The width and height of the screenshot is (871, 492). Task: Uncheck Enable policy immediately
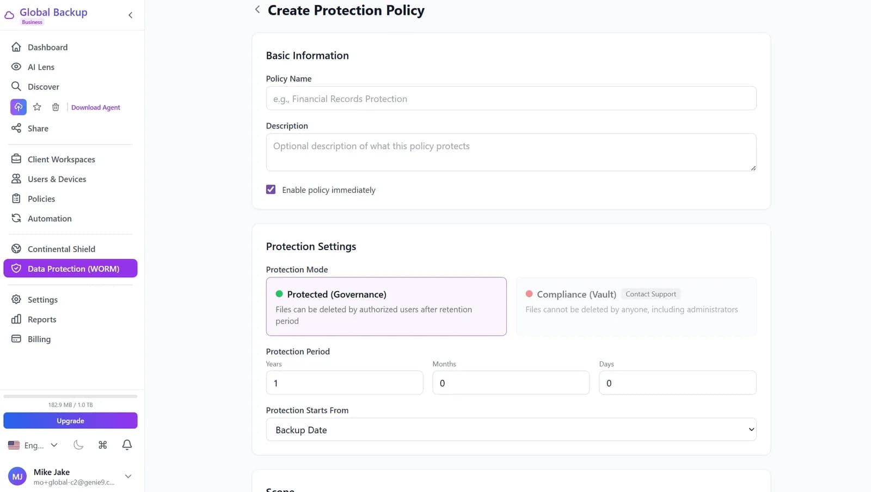[x=271, y=189]
